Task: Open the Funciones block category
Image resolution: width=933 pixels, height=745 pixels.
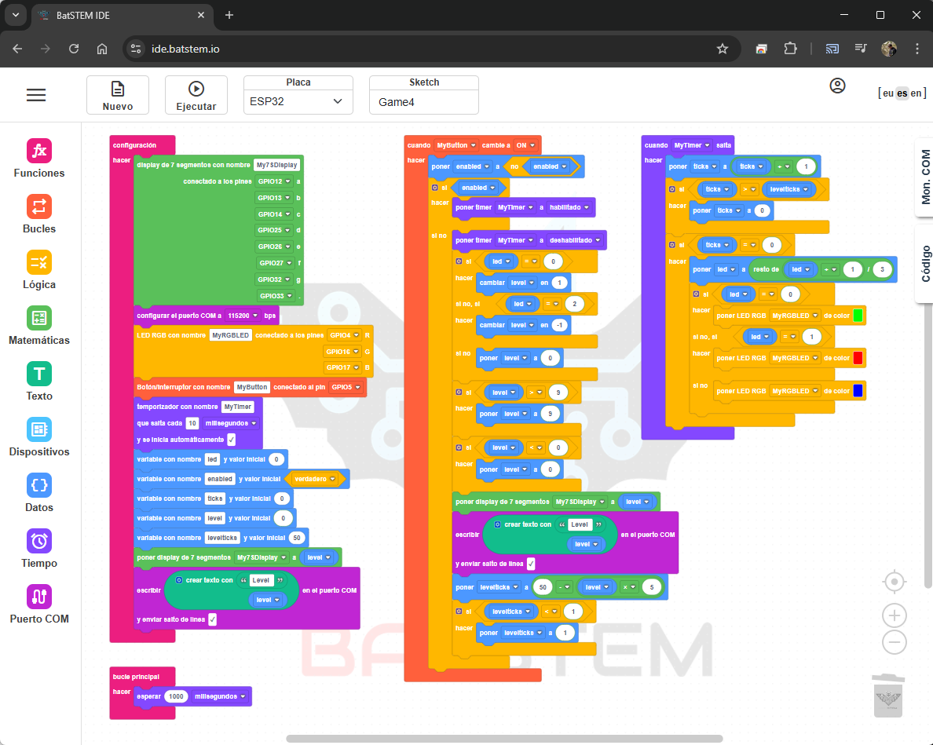Action: (x=39, y=151)
